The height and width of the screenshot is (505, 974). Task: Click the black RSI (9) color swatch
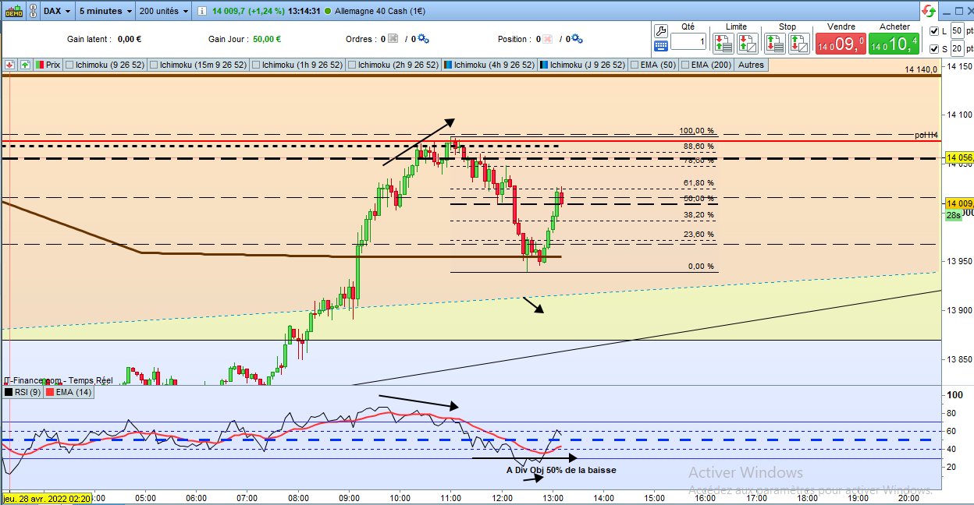9,392
